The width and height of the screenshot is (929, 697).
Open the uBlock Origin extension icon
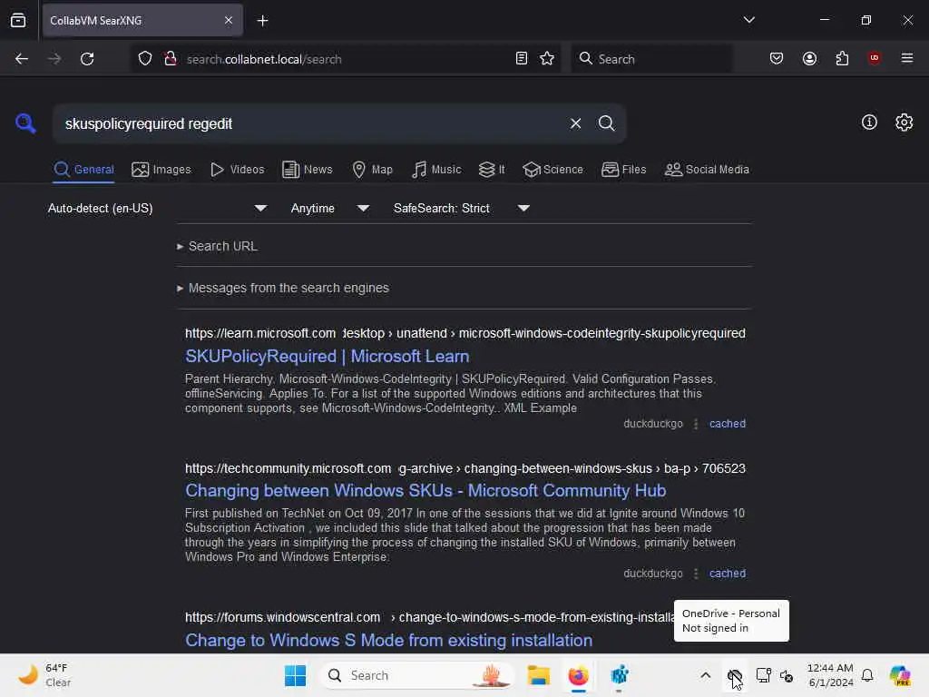click(x=874, y=58)
